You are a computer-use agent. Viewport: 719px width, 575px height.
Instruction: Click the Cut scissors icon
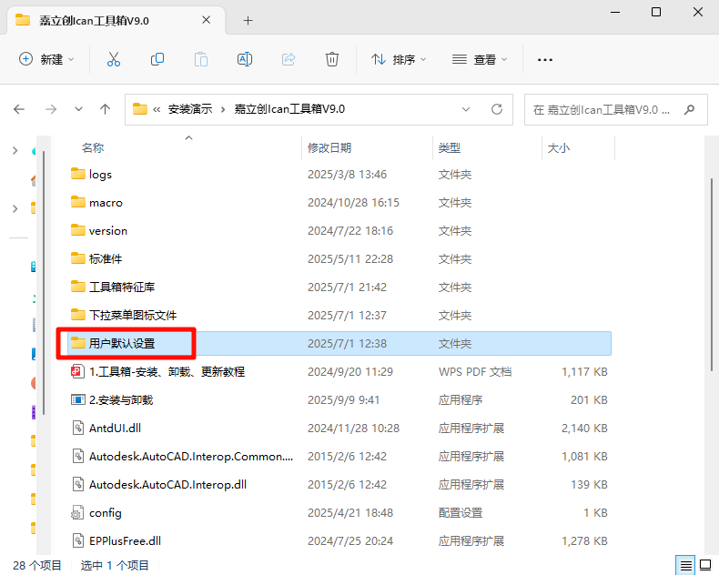pyautogui.click(x=114, y=59)
